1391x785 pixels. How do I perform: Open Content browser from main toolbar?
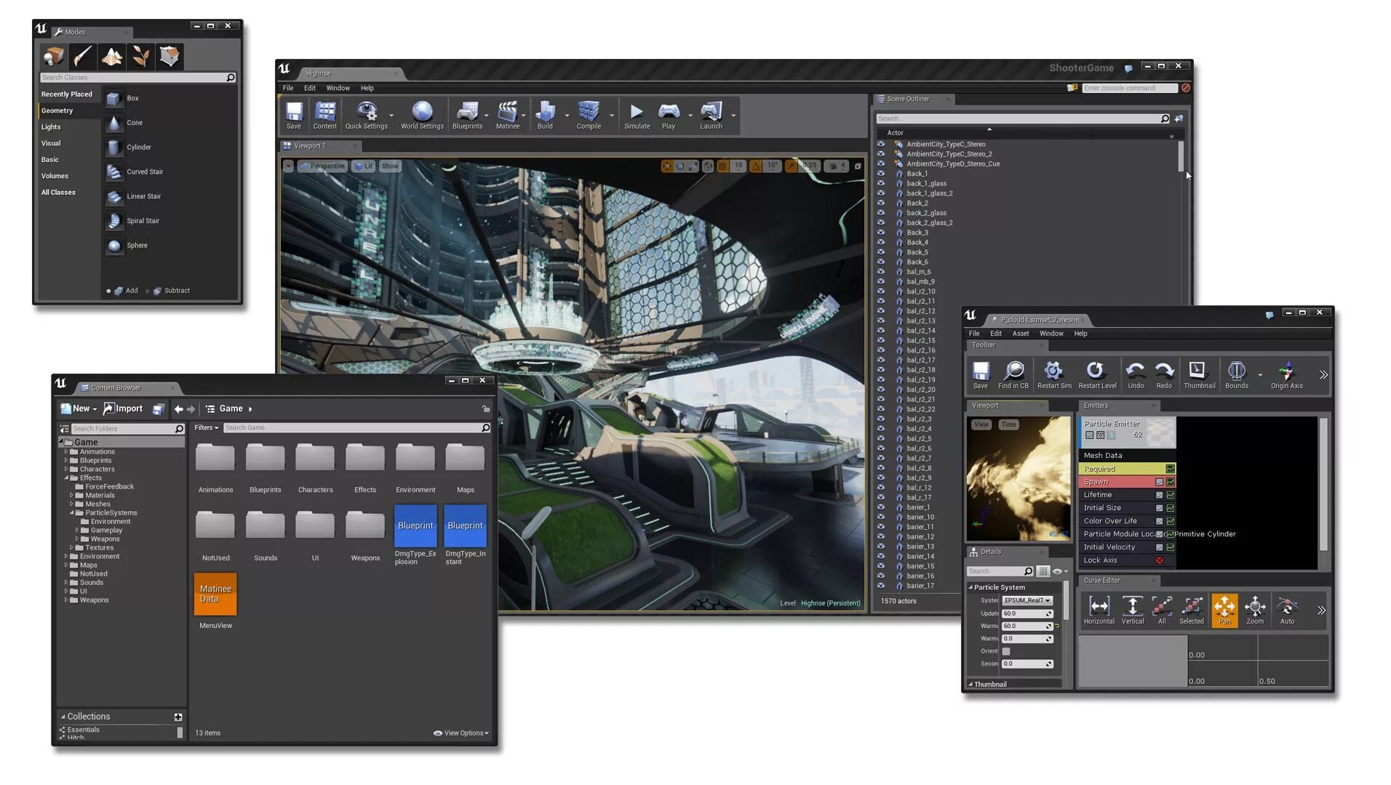[x=324, y=116]
